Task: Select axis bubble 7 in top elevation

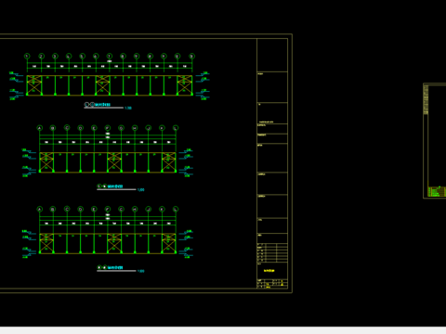Action: (110, 57)
